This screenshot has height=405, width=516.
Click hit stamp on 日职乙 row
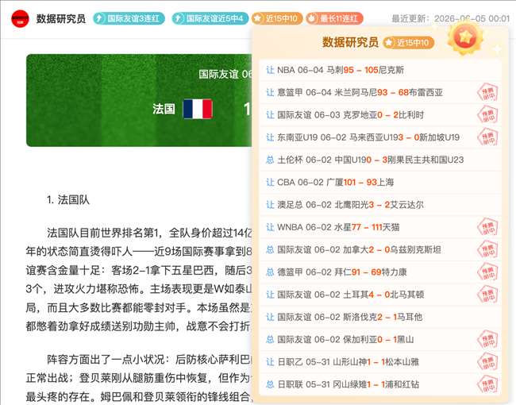click(487, 362)
